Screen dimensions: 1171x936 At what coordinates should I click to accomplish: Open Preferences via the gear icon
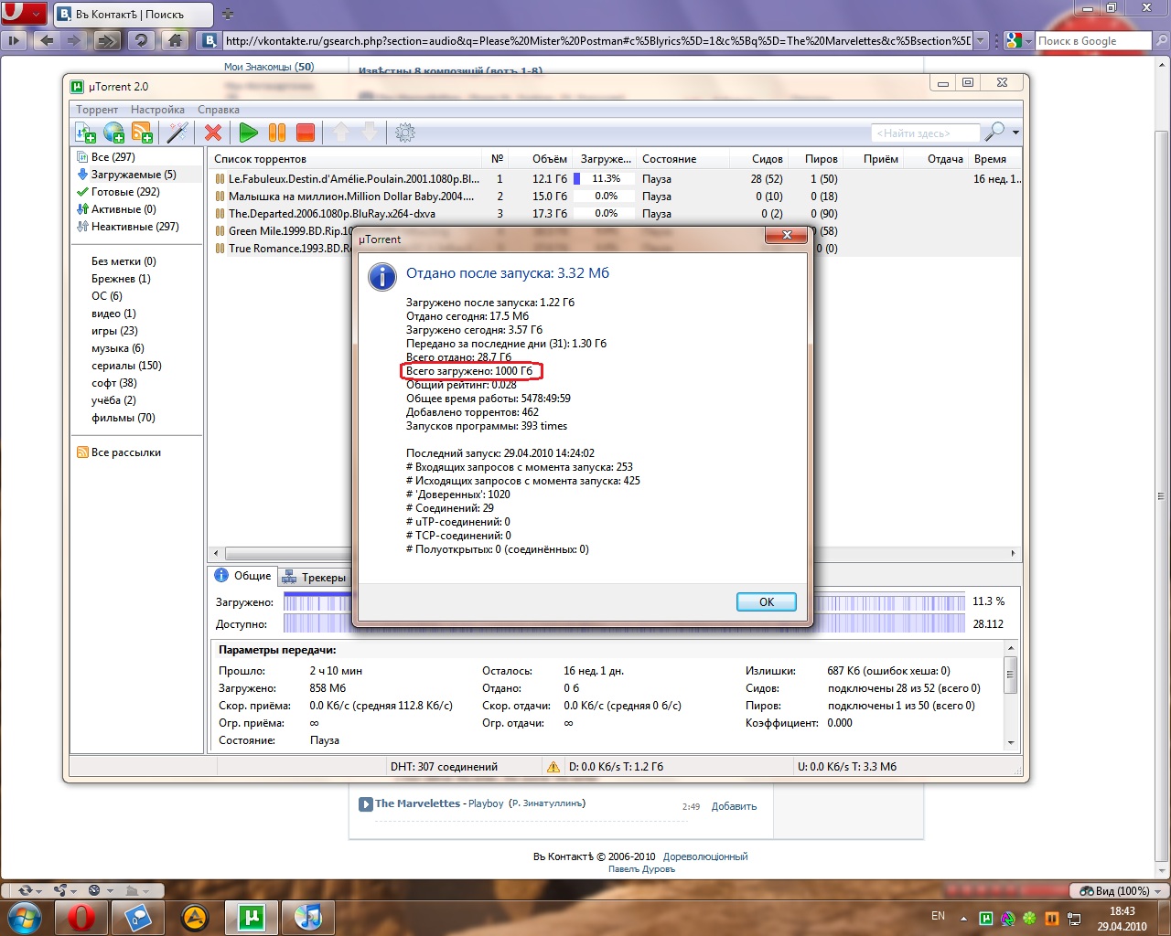(x=405, y=133)
